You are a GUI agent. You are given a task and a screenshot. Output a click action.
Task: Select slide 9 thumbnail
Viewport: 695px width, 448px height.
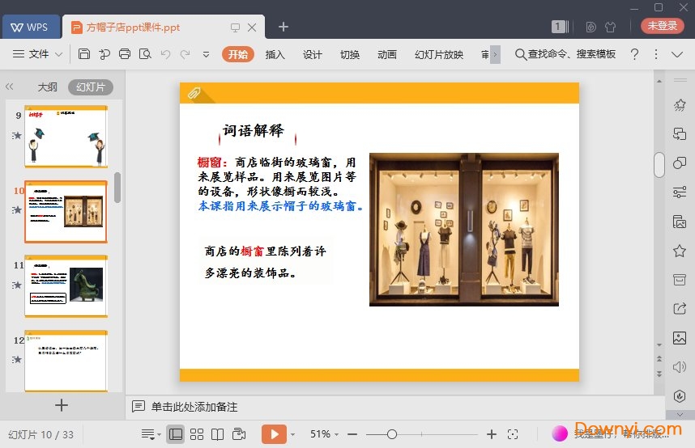[x=66, y=137]
